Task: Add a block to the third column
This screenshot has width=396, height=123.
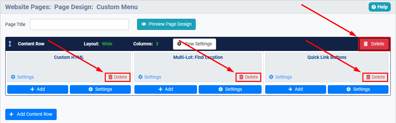Action: (296, 89)
